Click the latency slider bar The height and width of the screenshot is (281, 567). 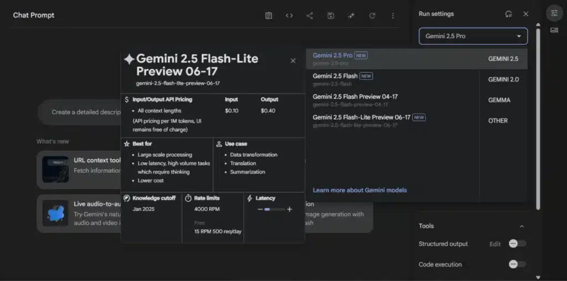pyautogui.click(x=275, y=209)
